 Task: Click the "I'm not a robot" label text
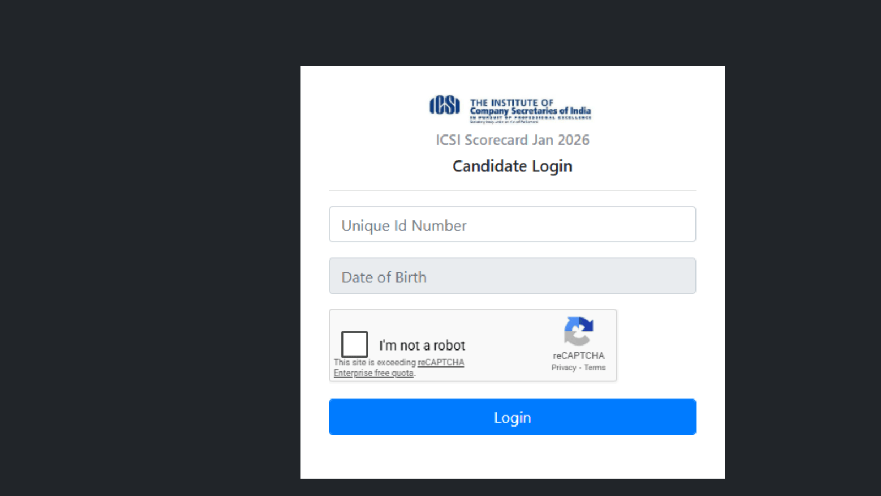(x=422, y=346)
